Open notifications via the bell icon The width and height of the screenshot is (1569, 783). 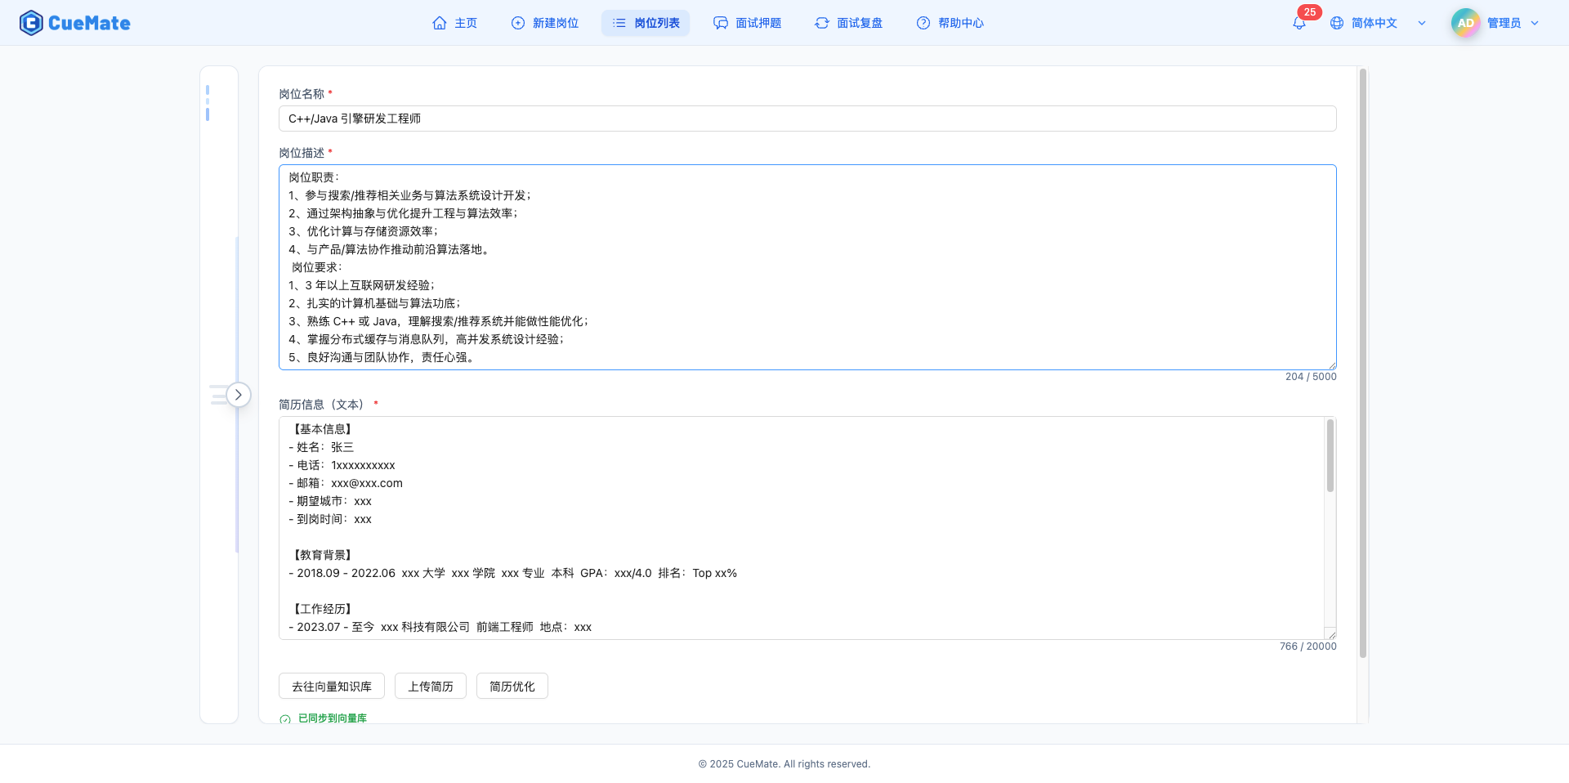pos(1299,23)
